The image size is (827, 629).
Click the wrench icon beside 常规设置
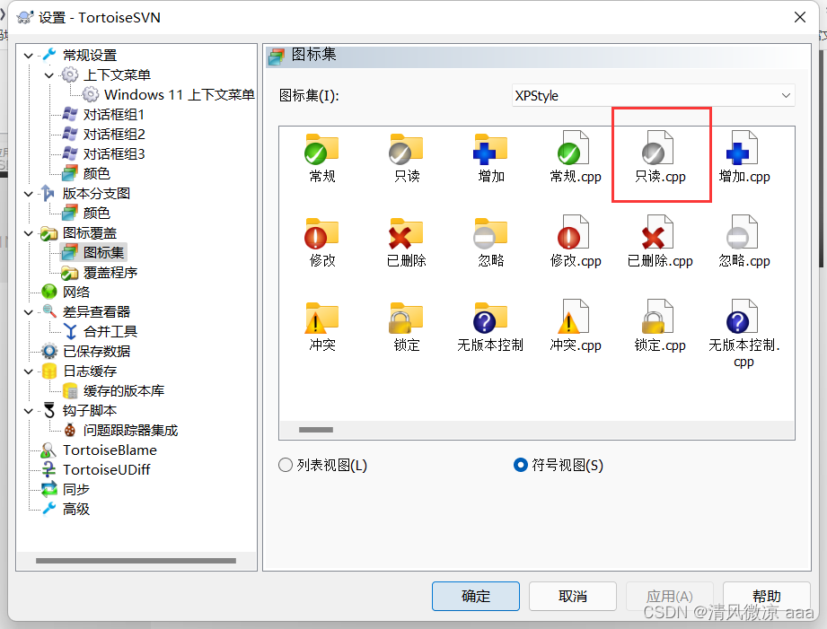click(x=49, y=55)
